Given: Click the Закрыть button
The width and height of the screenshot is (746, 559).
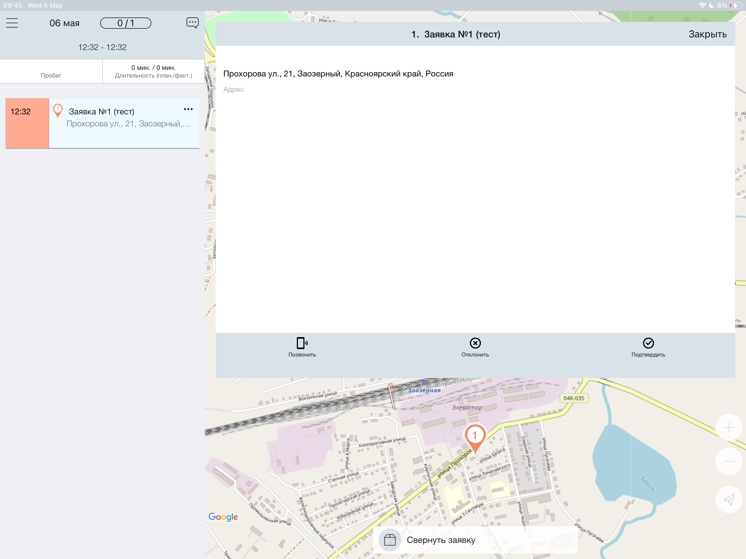Looking at the screenshot, I should tap(707, 34).
